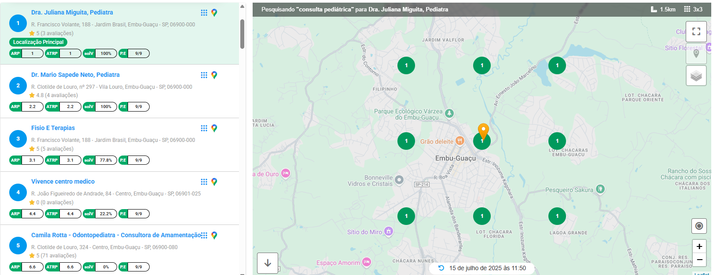This screenshot has width=713, height=275.
Task: Click the map pin marker control
Action: [x=696, y=54]
